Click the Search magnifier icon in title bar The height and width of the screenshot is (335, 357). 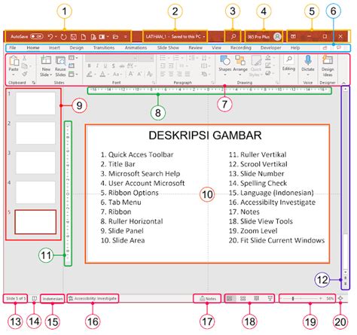(x=233, y=37)
